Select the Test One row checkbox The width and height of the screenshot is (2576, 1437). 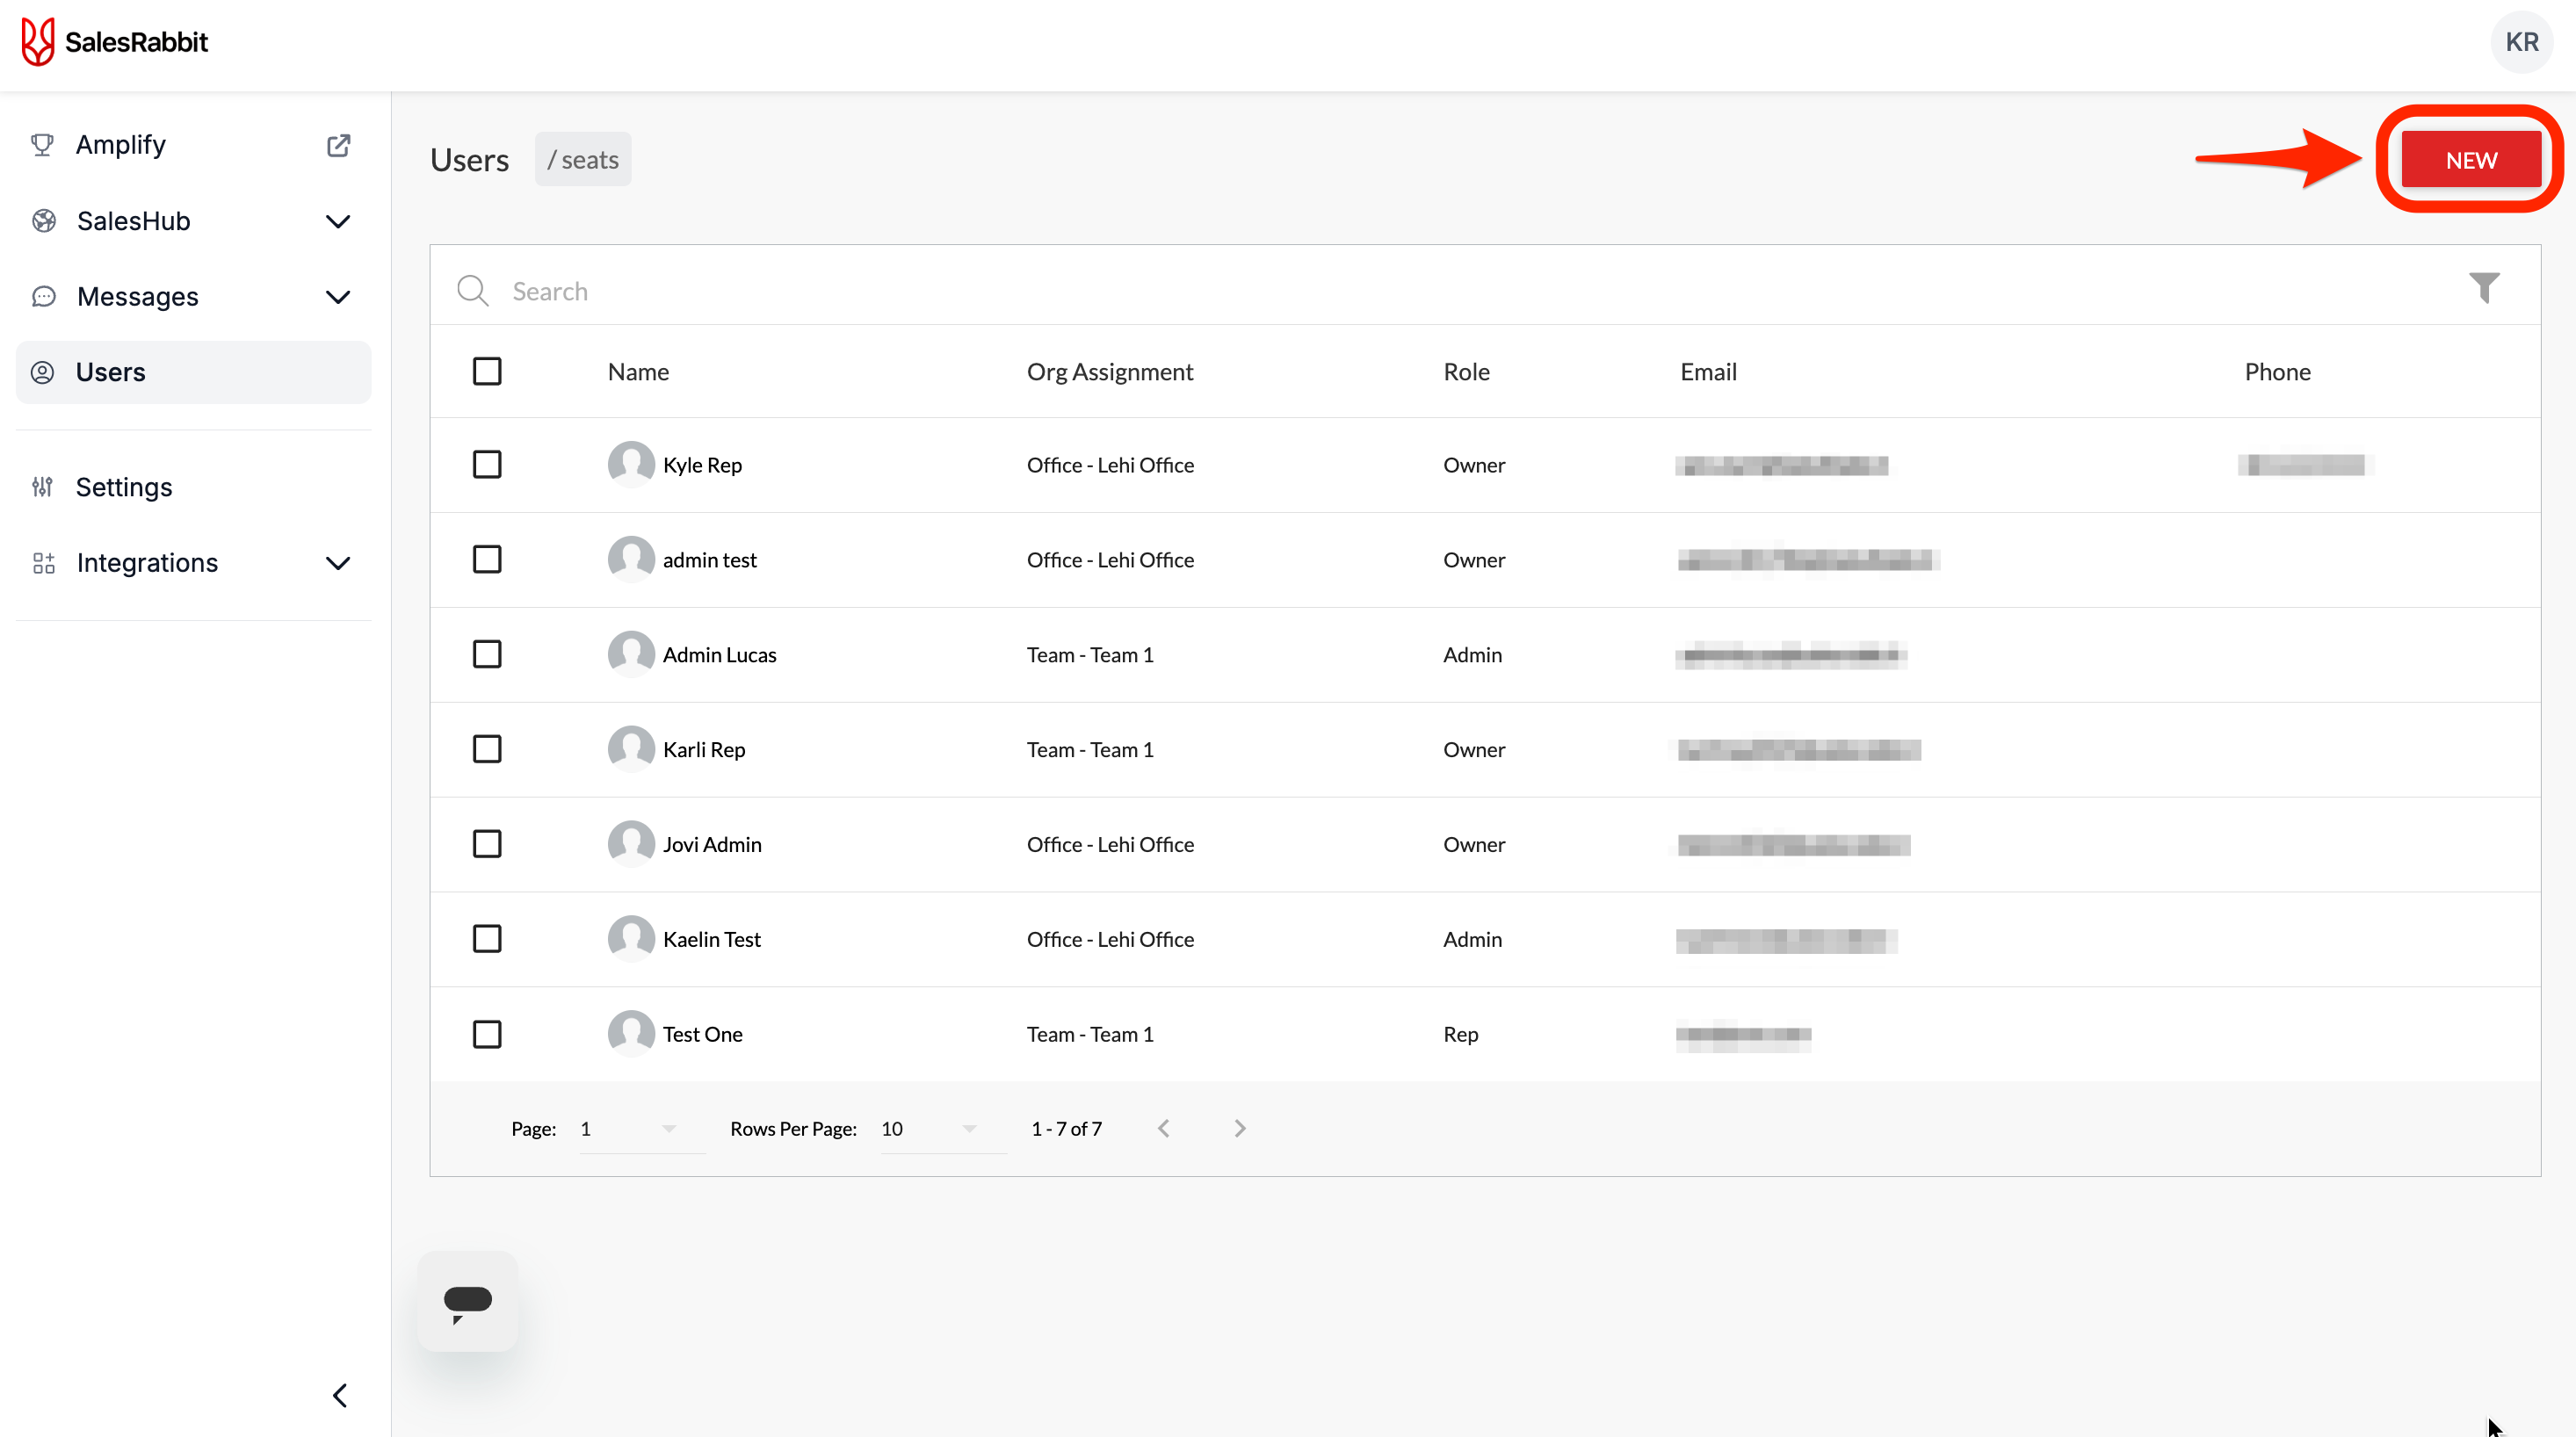point(487,1033)
